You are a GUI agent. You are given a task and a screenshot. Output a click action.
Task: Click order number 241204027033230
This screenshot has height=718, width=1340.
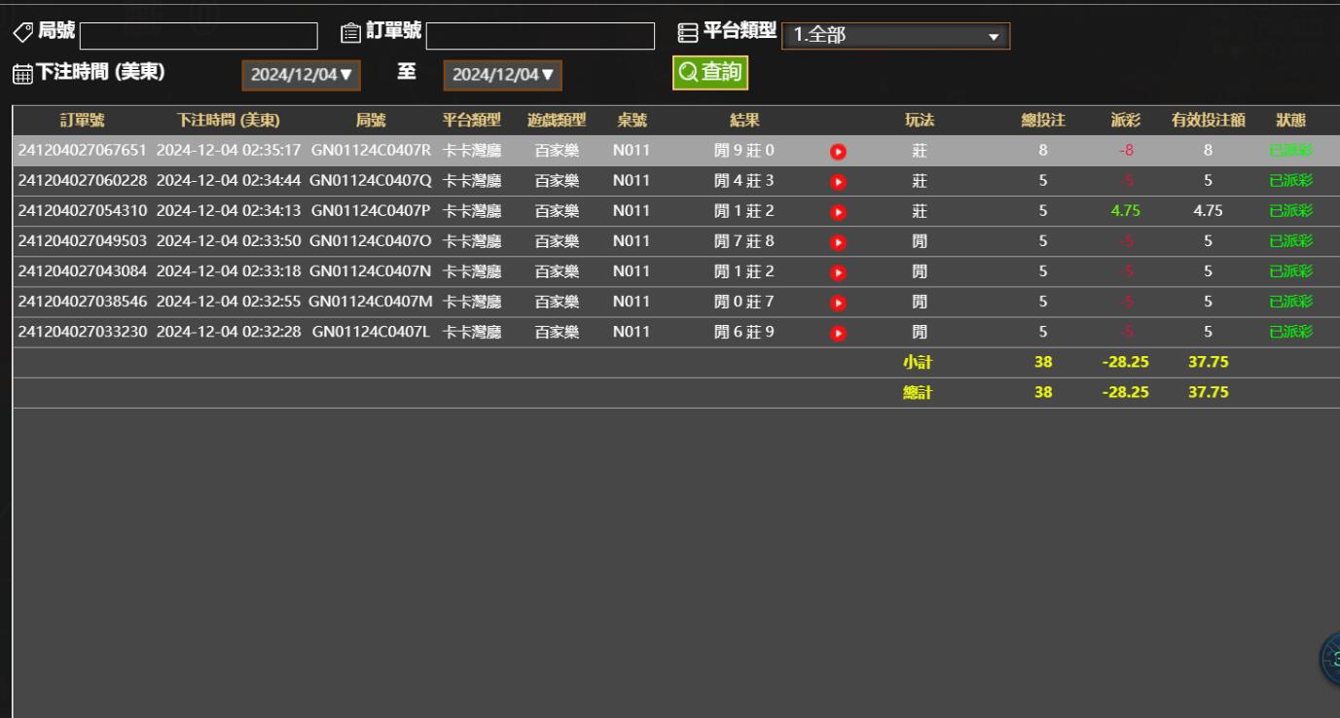(83, 332)
